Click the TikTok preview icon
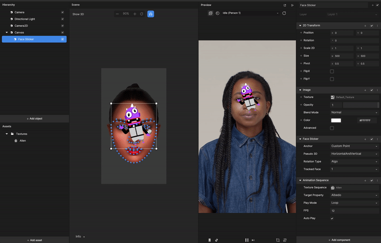381x243 pixels. pos(217,240)
